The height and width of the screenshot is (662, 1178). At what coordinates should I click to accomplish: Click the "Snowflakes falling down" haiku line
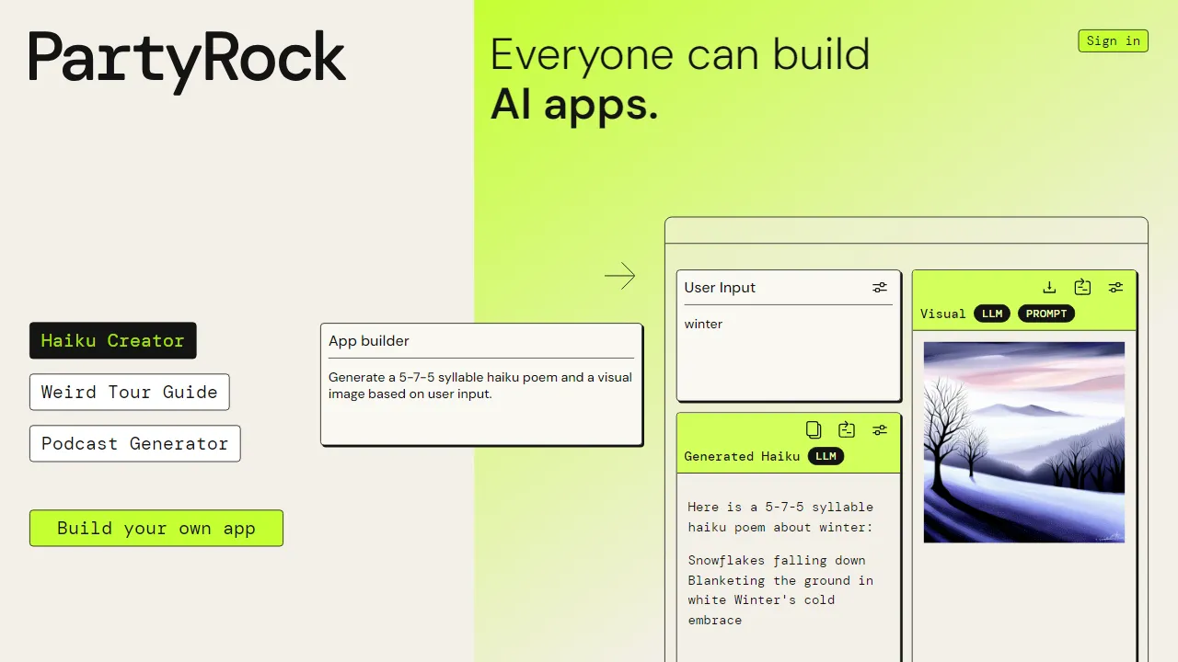tap(777, 560)
